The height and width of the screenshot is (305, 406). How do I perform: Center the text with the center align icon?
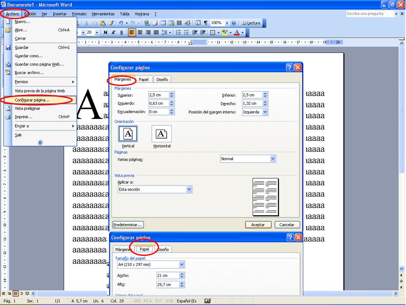[140, 33]
